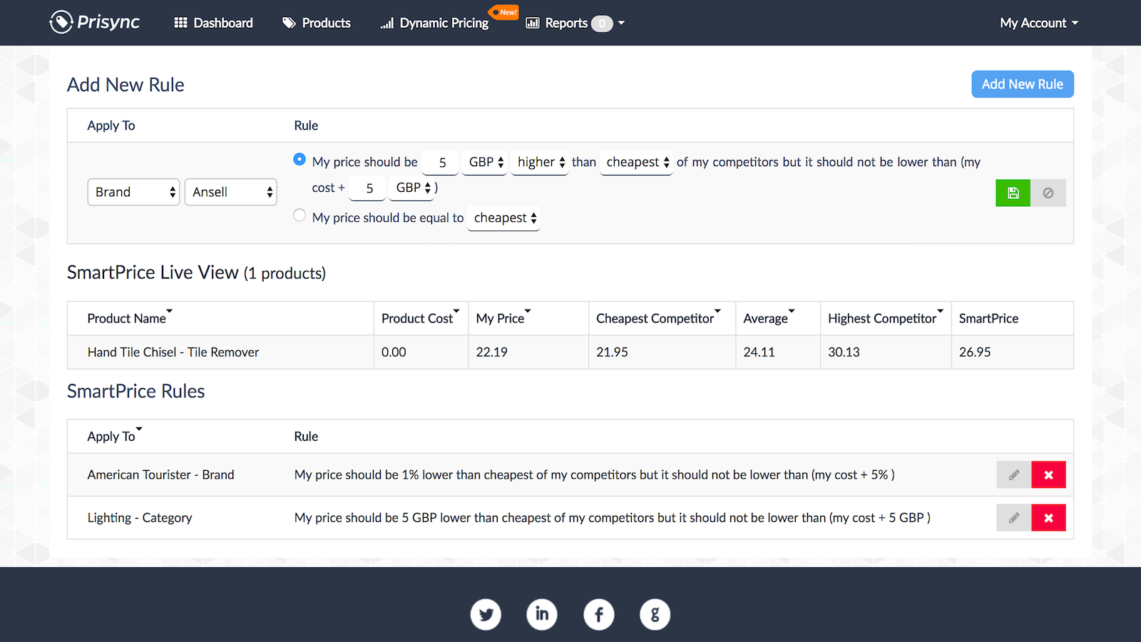Delete the Lighting category rule
This screenshot has width=1141, height=642.
[1048, 518]
